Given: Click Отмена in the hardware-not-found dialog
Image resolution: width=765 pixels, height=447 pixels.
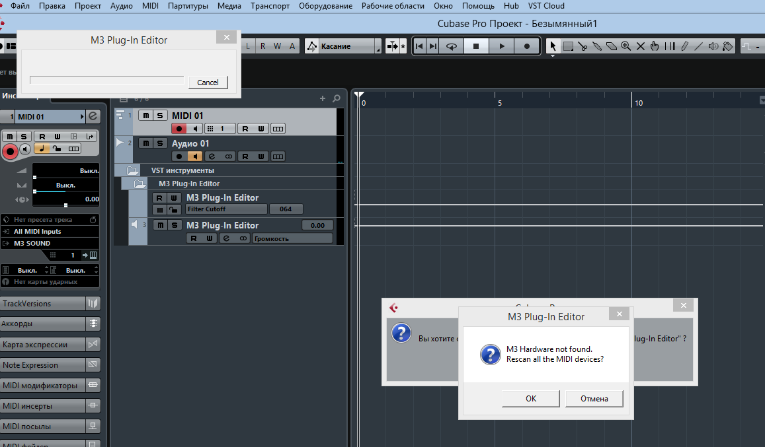Looking at the screenshot, I should [x=594, y=399].
